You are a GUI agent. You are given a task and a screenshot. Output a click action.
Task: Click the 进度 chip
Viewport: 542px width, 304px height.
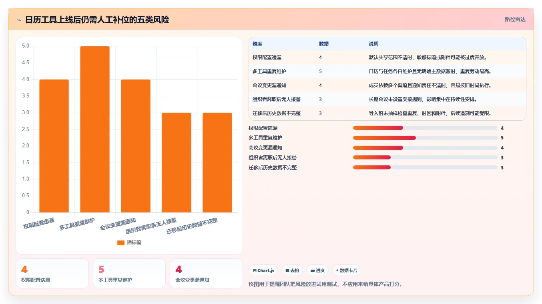pyautogui.click(x=317, y=270)
